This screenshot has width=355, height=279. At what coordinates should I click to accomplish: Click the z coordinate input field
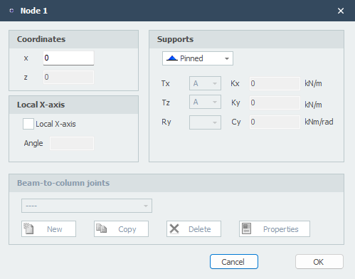68,77
